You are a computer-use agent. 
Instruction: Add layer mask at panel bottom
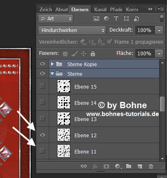point(106,166)
